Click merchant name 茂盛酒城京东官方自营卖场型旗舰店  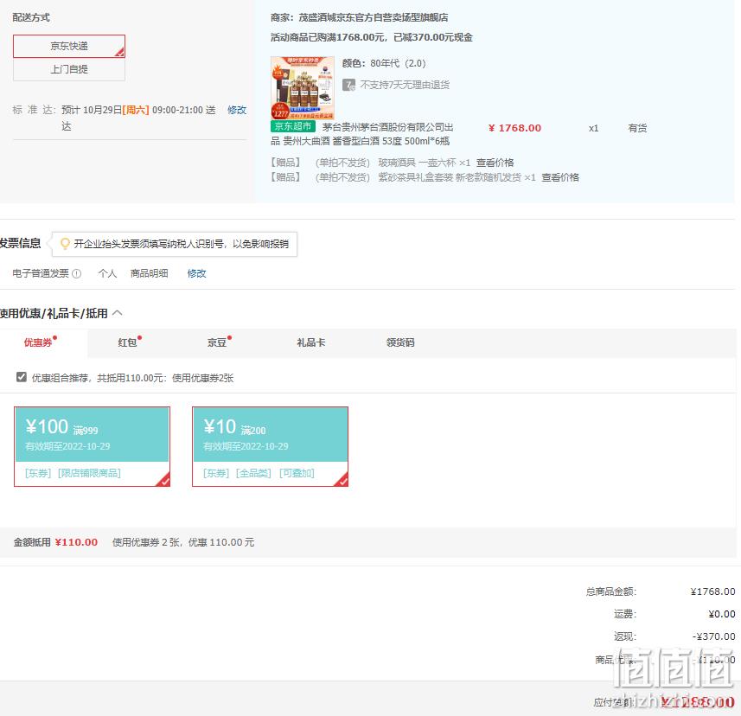pos(374,18)
